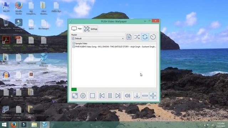Select the node file on desktop
Image resolution: width=228 pixels, height=128 pixels.
6,94
